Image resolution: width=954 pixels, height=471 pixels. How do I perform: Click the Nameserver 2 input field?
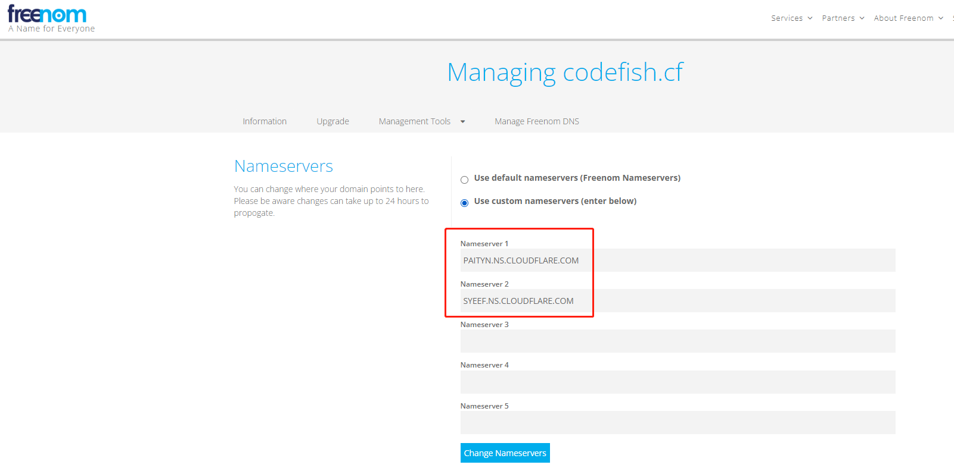678,301
